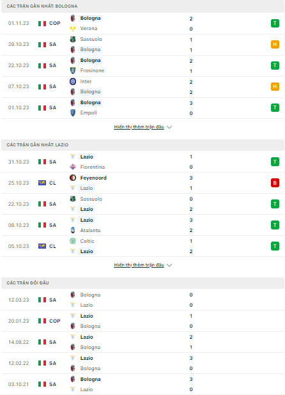This screenshot has width=285, height=395.
Task: Click the Feyenoord club crest icon
Action: pyautogui.click(x=73, y=178)
